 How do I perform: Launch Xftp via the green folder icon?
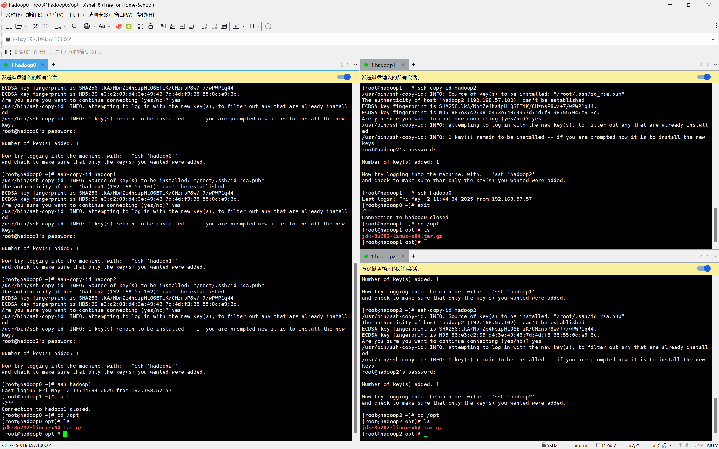(x=128, y=26)
